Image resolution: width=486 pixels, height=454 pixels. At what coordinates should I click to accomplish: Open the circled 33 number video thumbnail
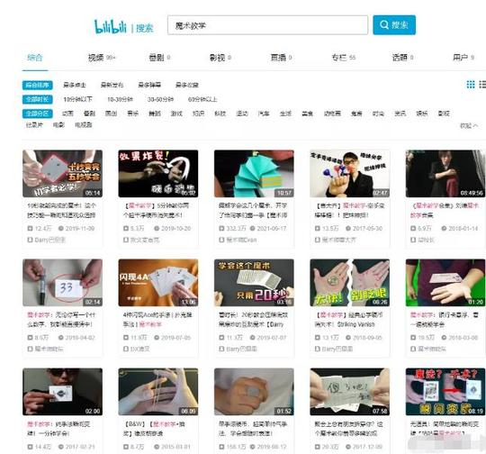(62, 283)
